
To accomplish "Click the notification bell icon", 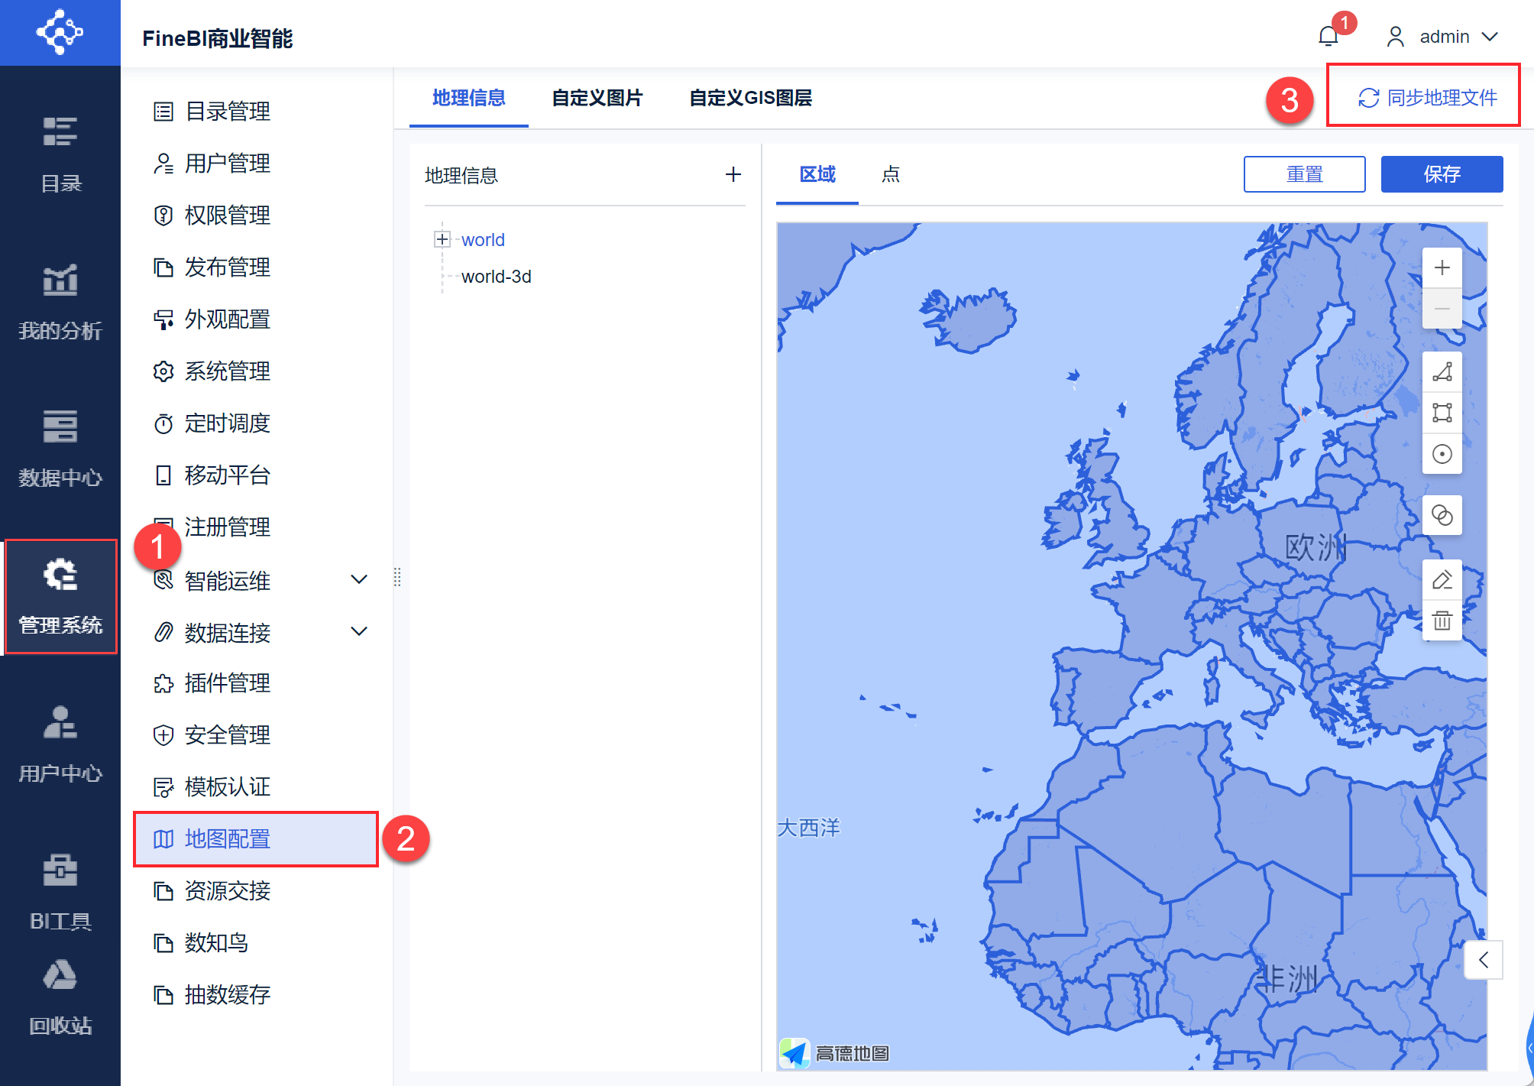I will (1328, 36).
